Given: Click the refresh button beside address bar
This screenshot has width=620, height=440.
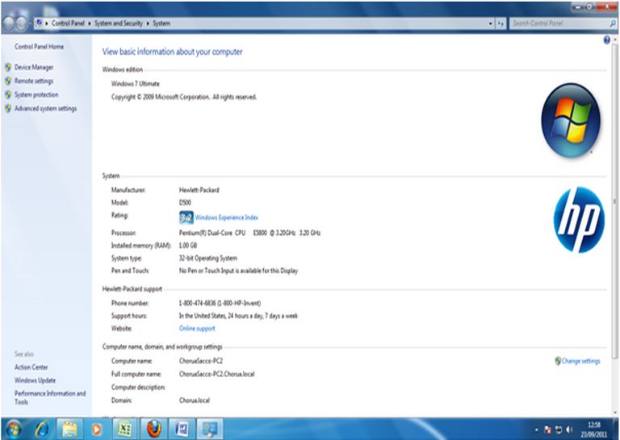Looking at the screenshot, I should click(x=501, y=23).
